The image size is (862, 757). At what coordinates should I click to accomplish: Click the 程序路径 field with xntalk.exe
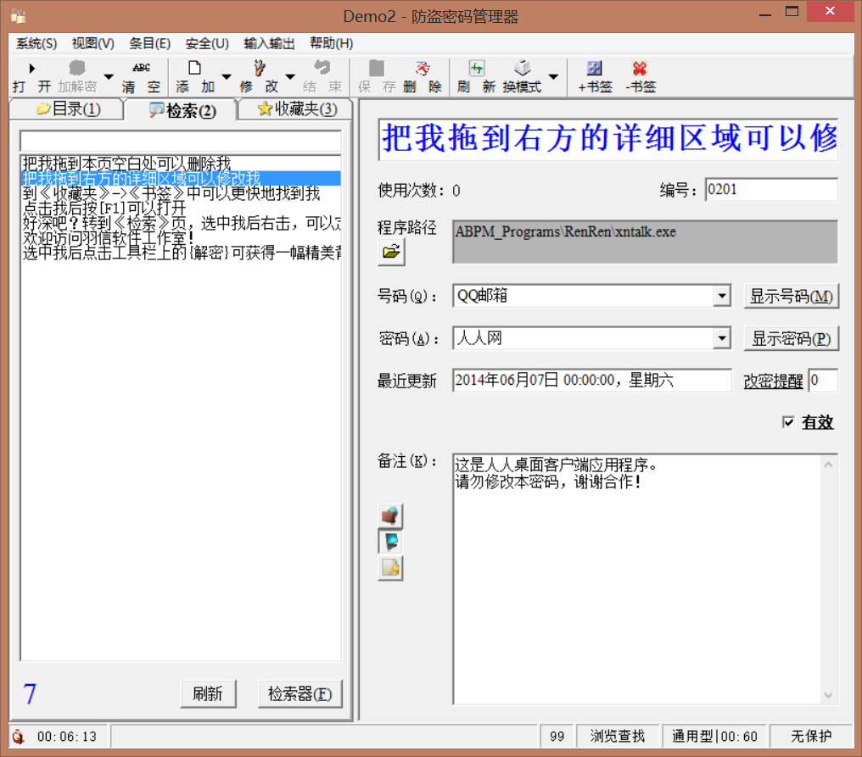click(645, 242)
